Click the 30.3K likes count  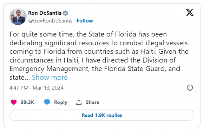(x=28, y=102)
